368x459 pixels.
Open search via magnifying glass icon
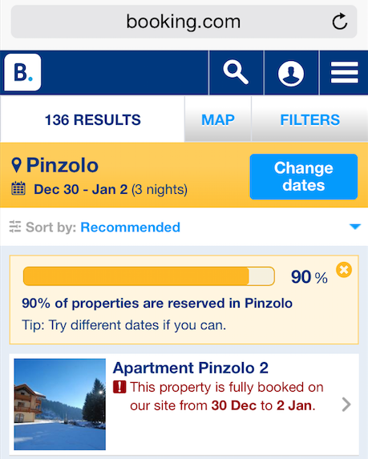236,73
